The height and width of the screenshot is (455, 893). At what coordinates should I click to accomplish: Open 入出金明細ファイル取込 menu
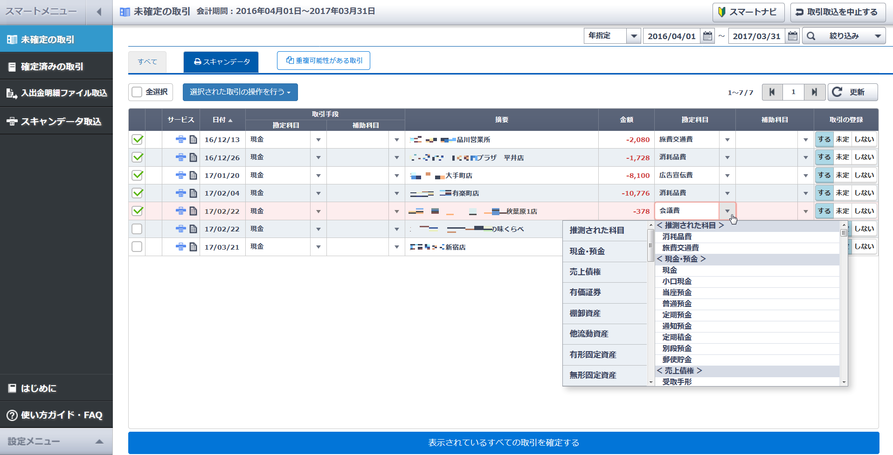click(56, 94)
